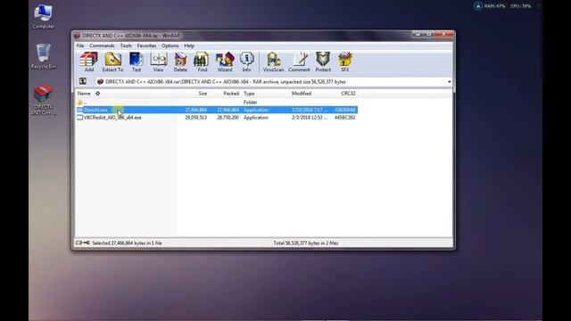Start VirusScan on the archive

(274, 62)
